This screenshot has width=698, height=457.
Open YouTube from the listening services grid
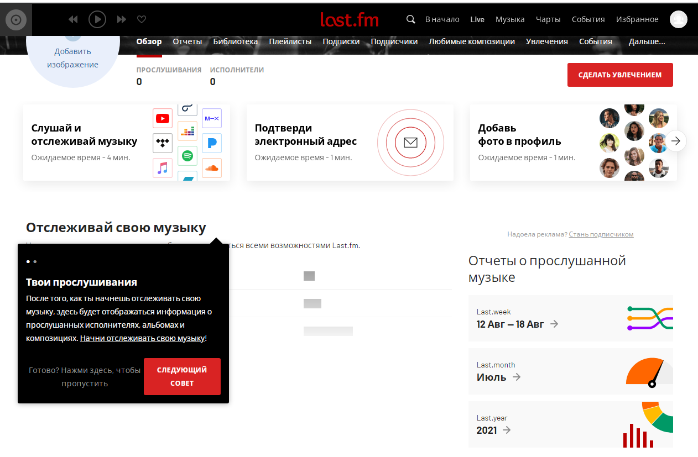click(163, 119)
